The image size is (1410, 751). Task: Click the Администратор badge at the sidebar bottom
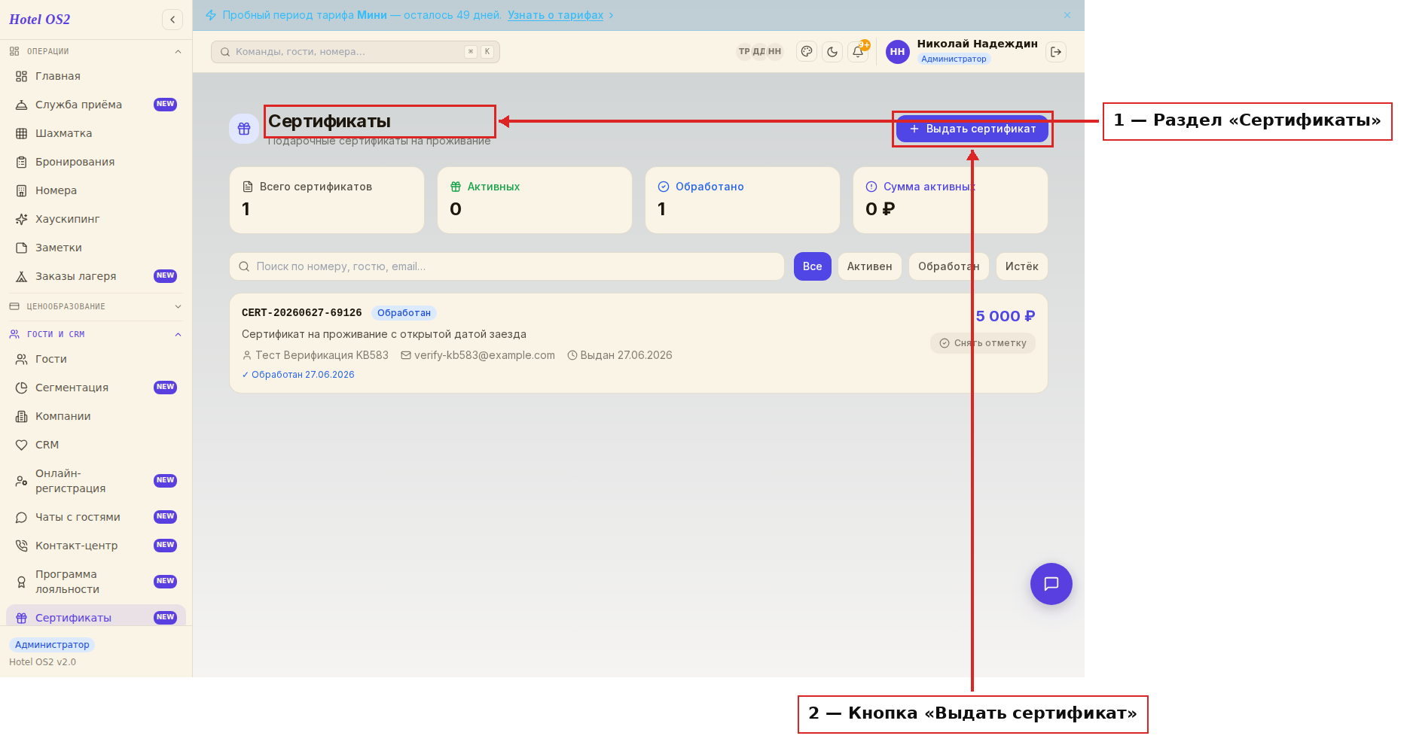[52, 645]
